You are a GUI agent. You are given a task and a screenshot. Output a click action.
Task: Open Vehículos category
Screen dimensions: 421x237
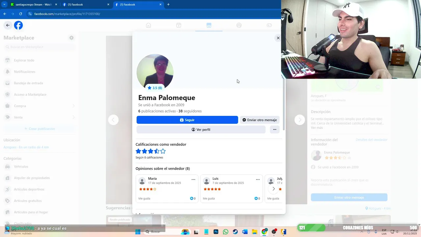[x=39, y=167]
